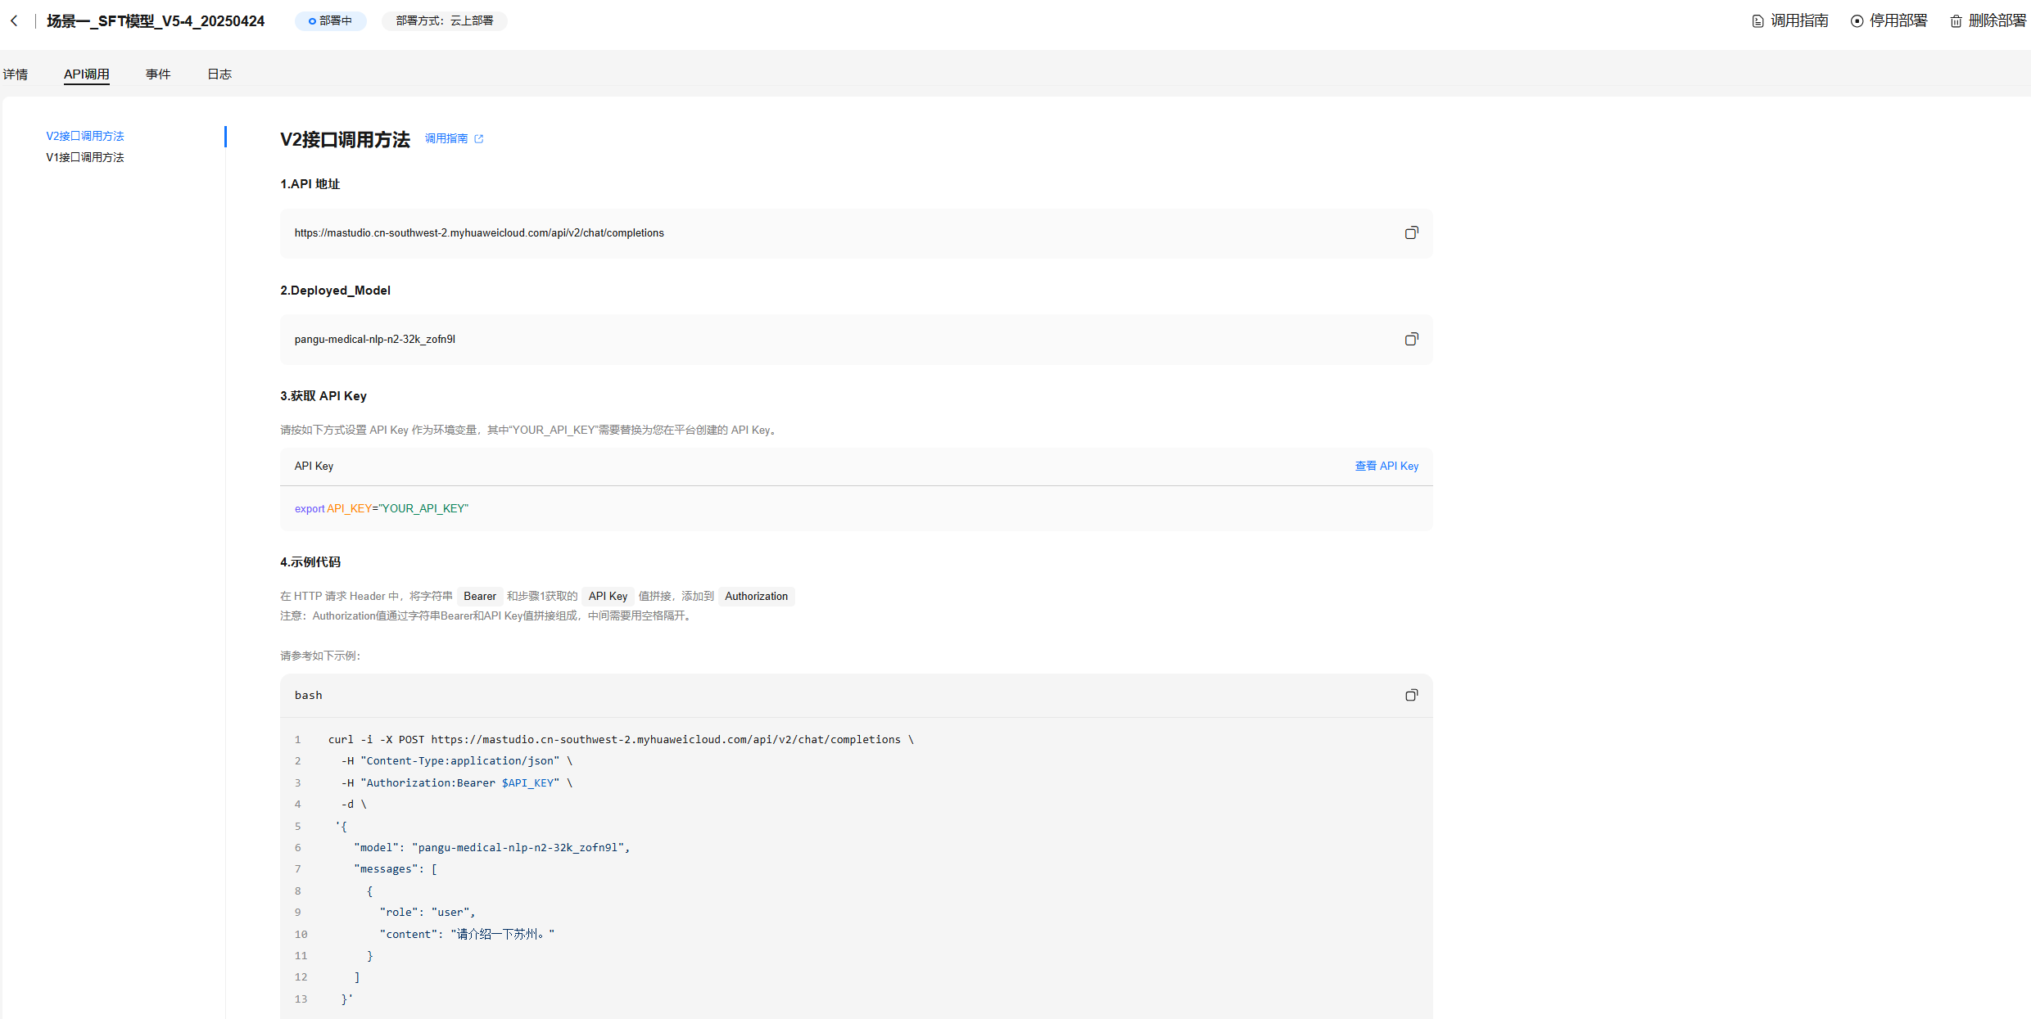Switch to the 详情 tab
2031x1019 pixels.
click(16, 74)
